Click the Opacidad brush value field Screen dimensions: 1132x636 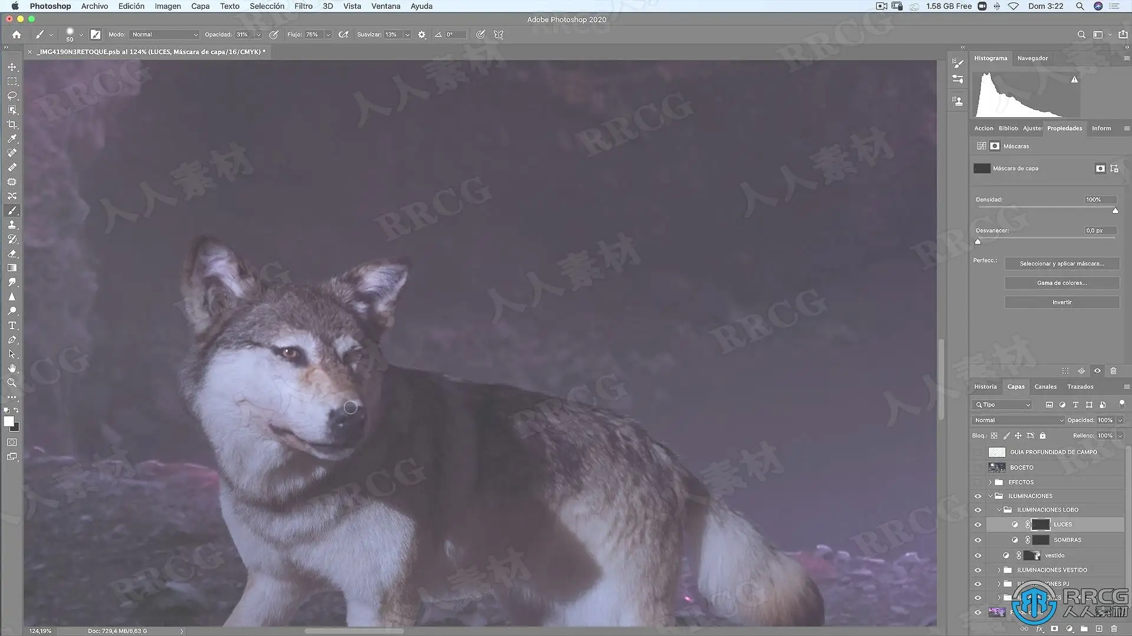point(243,35)
